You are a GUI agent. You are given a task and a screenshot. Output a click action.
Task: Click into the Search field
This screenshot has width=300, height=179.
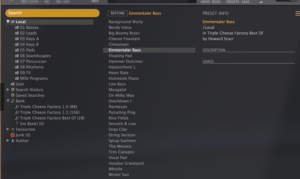53,13
